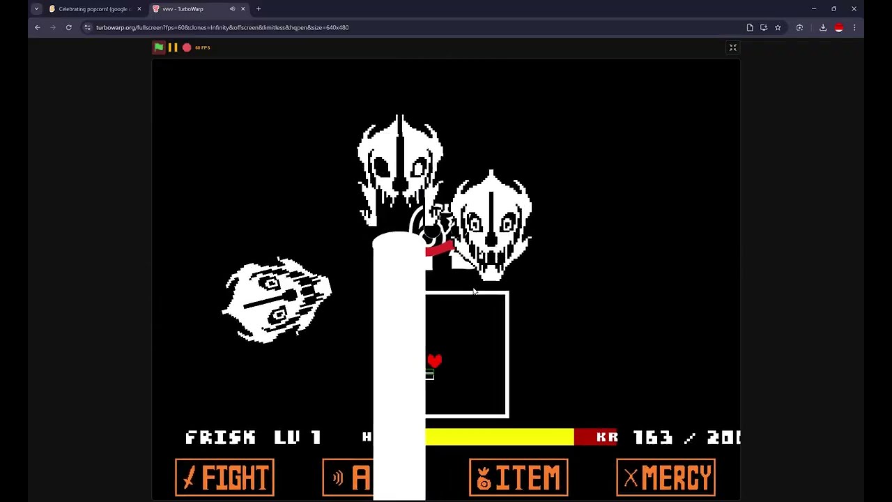
Task: Select the ITEM battle button
Action: pyautogui.click(x=518, y=478)
